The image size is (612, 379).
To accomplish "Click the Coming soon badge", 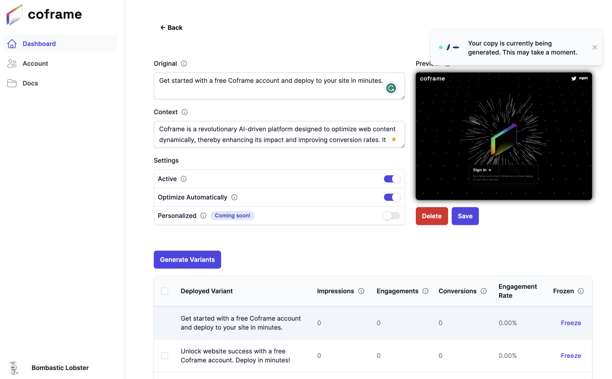I will (x=233, y=216).
